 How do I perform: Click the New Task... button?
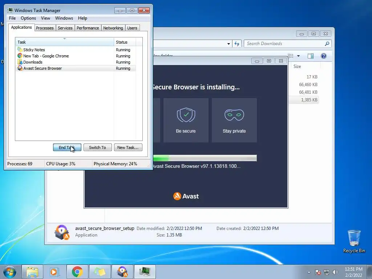coord(128,147)
